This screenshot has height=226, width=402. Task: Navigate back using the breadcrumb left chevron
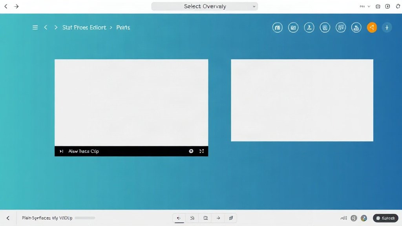click(46, 27)
